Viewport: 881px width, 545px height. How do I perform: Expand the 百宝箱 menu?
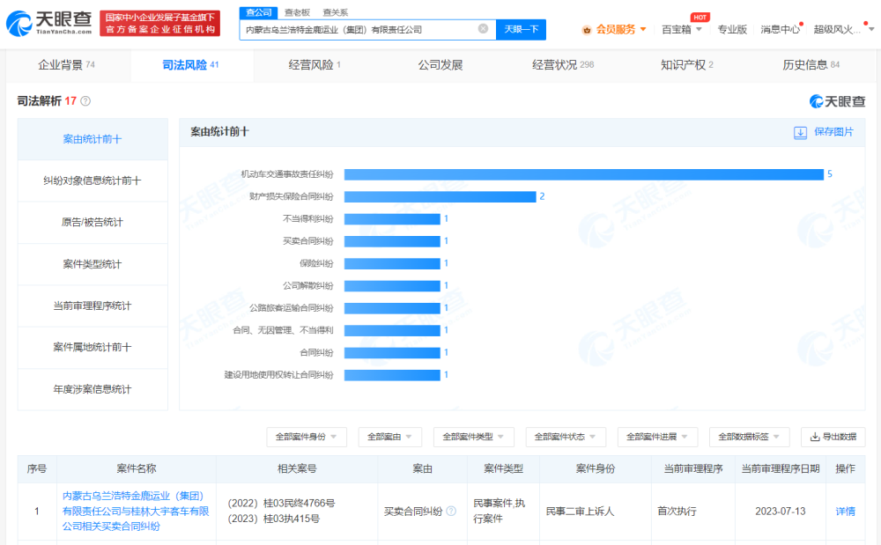(x=682, y=29)
